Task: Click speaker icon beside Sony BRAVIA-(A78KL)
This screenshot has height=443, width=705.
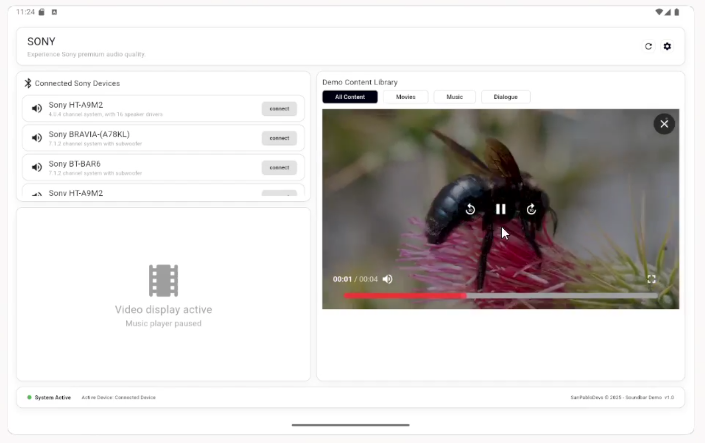Action: tap(37, 138)
